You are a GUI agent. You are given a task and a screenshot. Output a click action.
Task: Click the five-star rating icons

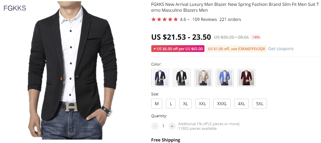coord(164,19)
